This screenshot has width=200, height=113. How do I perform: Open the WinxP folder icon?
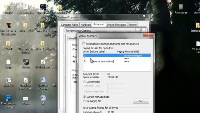tap(8, 44)
